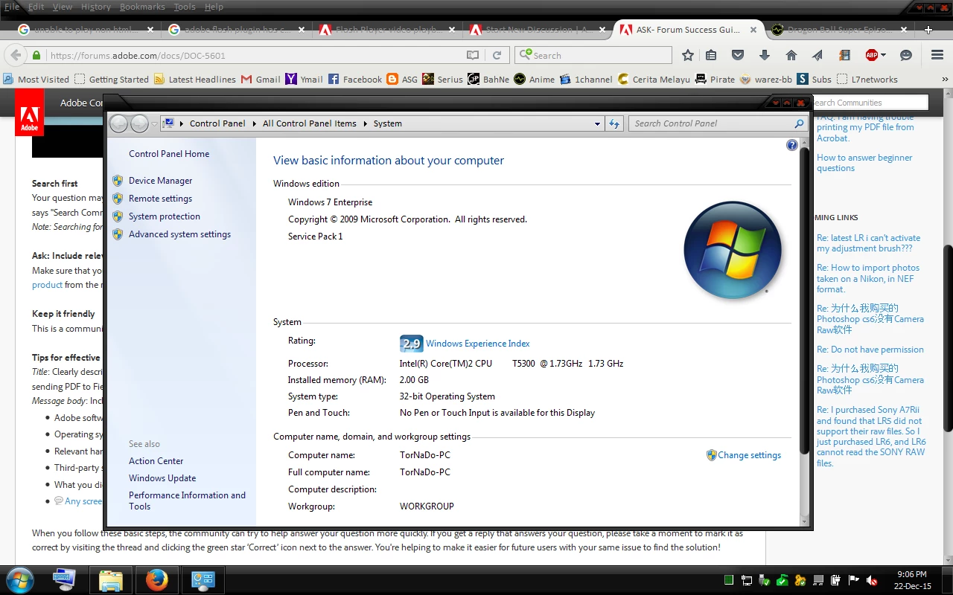
Task: Open Advanced system settings
Action: 179,234
